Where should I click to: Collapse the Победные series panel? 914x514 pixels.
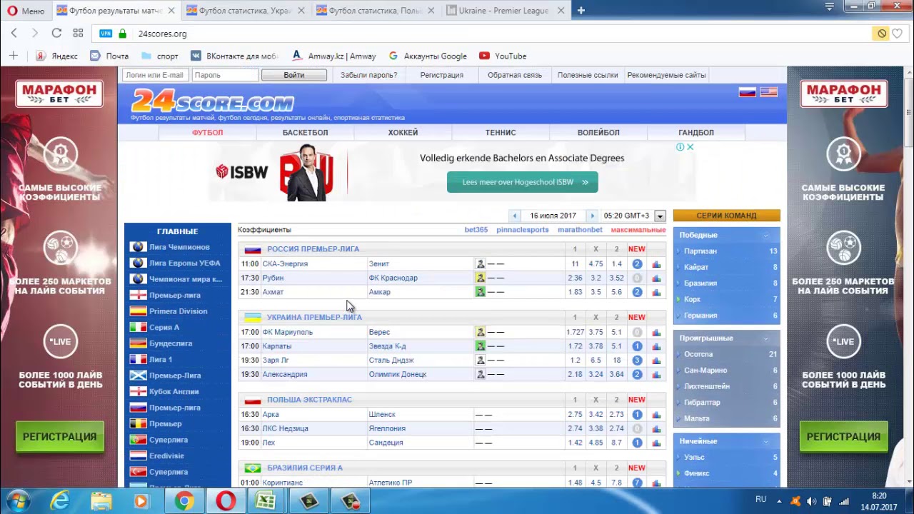[x=765, y=235]
